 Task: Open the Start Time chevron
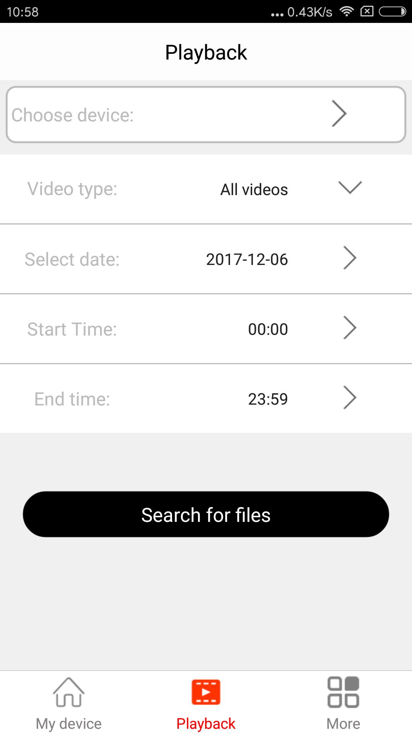click(x=350, y=328)
